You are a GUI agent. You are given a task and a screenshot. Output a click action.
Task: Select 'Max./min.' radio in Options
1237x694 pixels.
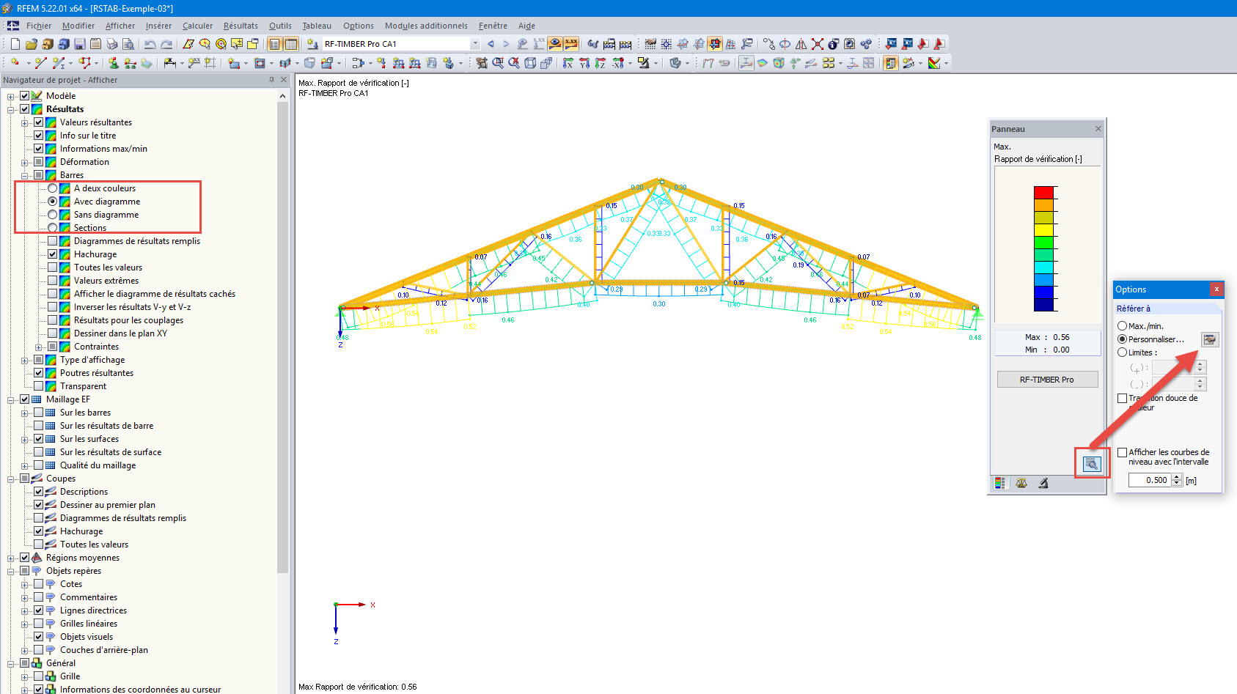pos(1122,326)
